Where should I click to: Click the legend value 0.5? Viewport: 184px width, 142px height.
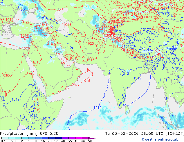click(10, 141)
